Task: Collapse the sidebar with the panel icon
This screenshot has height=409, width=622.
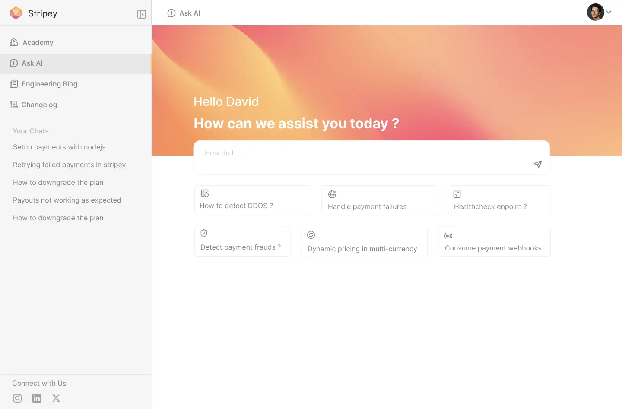Action: point(142,14)
